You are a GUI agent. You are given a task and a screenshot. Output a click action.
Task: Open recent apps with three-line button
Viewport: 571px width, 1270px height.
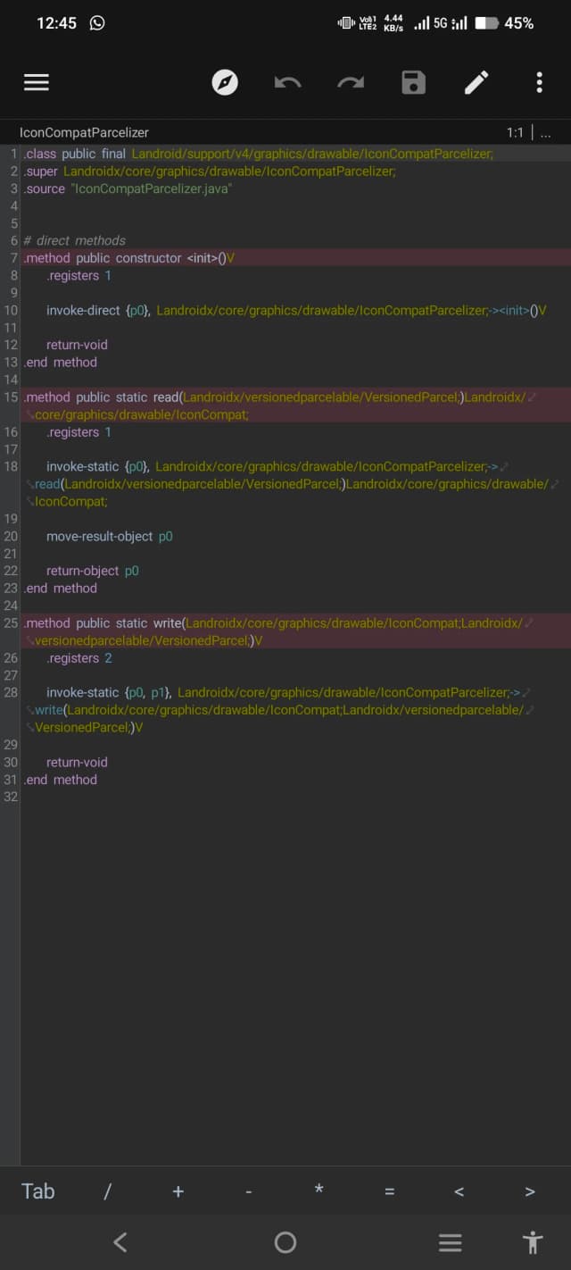[x=451, y=1241]
